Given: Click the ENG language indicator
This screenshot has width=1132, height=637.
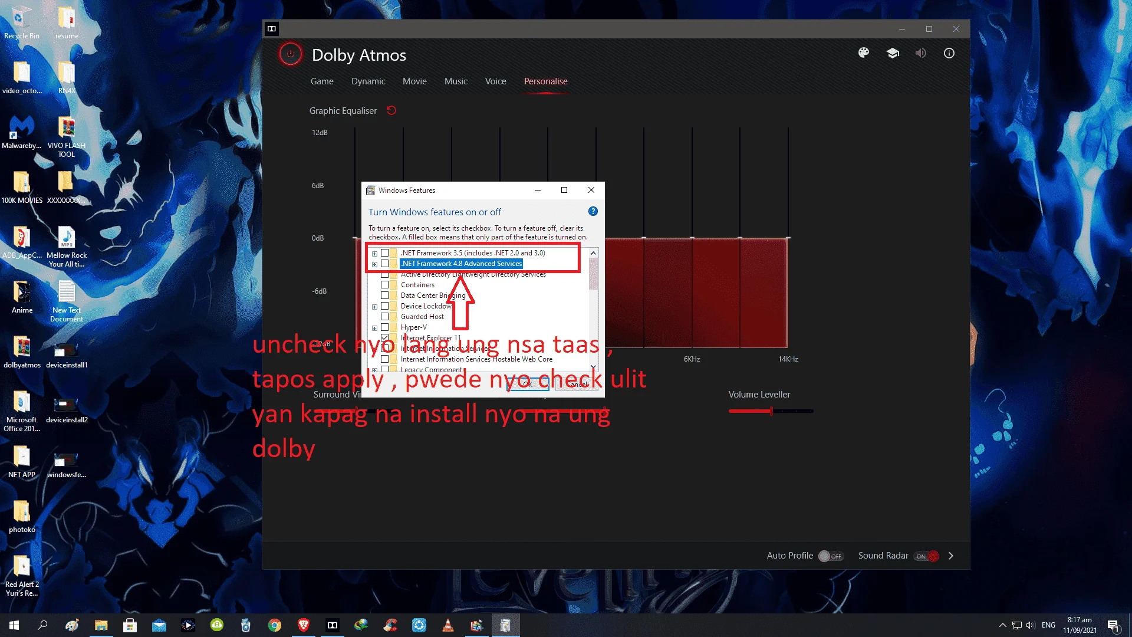Looking at the screenshot, I should (x=1048, y=625).
